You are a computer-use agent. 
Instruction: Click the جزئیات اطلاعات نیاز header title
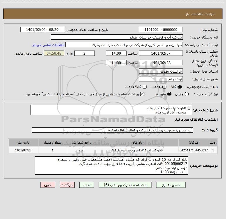pyautogui.click(x=200, y=14)
